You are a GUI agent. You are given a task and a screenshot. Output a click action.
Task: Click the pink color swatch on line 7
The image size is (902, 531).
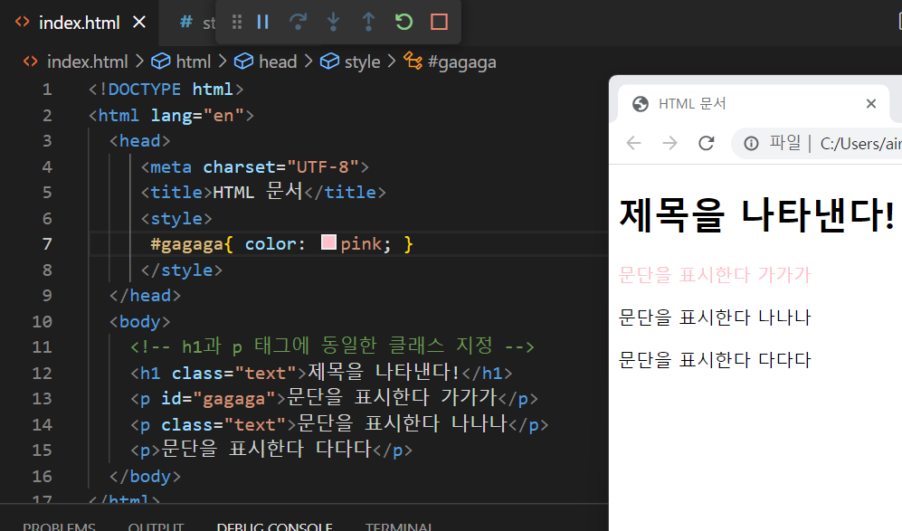[328, 242]
